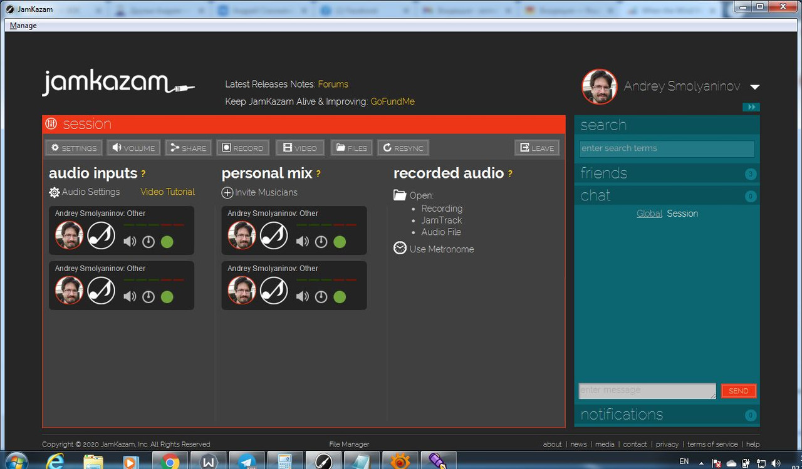Open the Forums link
The height and width of the screenshot is (469, 802).
click(333, 84)
